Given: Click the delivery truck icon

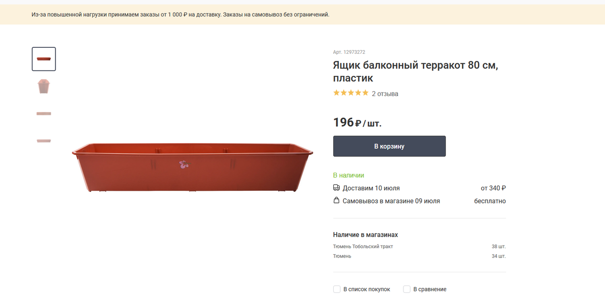Looking at the screenshot, I should [x=336, y=188].
